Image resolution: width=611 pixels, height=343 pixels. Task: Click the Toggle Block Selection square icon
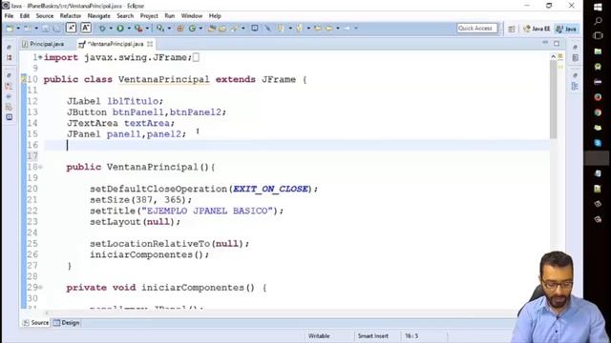255,28
